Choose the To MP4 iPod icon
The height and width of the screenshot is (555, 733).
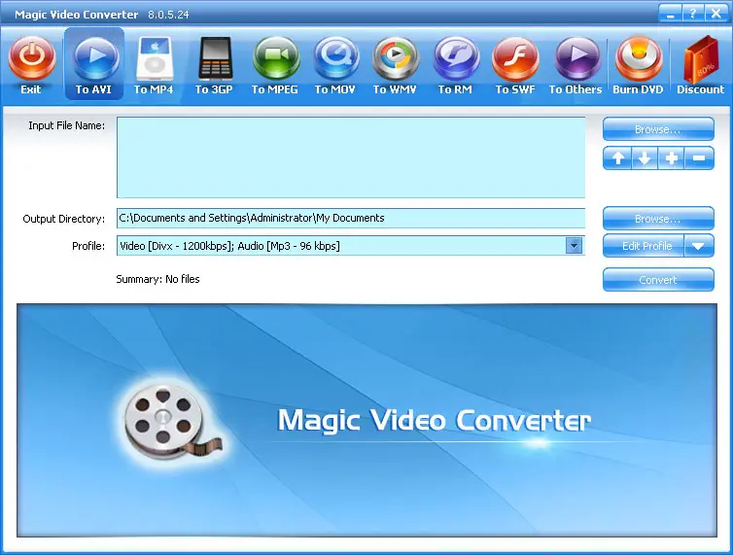pos(155,59)
